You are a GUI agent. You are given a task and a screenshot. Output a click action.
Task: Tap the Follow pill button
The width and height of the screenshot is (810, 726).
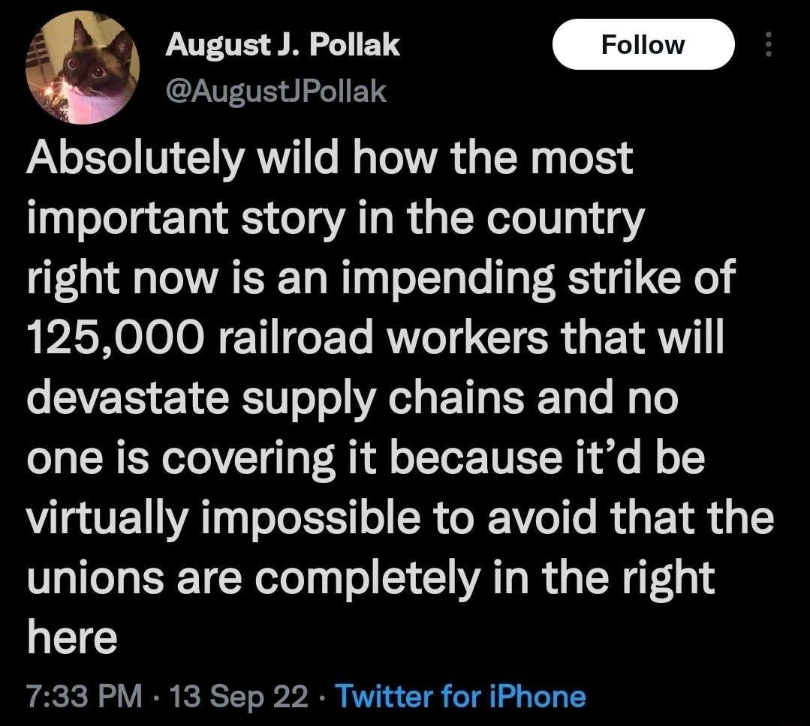643,45
